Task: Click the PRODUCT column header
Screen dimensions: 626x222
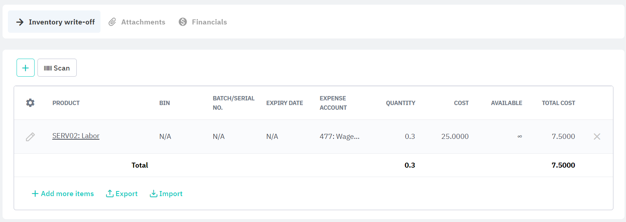Action: [66, 103]
